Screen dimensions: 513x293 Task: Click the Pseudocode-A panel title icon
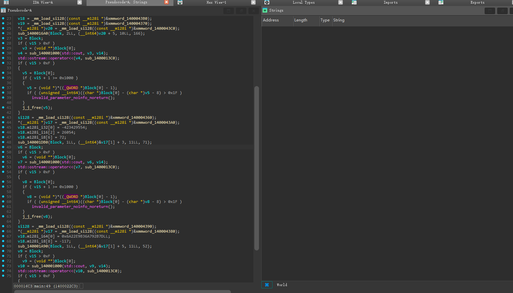point(3,11)
